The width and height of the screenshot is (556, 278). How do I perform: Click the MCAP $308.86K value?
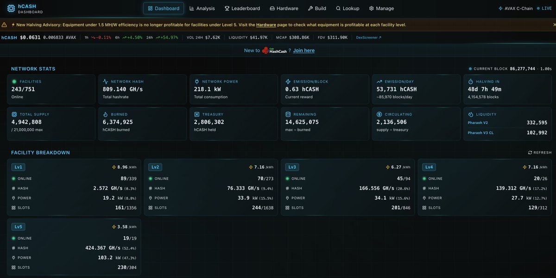coord(300,37)
